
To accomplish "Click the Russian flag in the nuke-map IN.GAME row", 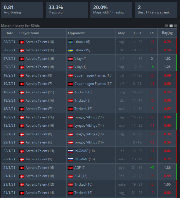I will pyautogui.click(x=71, y=159).
